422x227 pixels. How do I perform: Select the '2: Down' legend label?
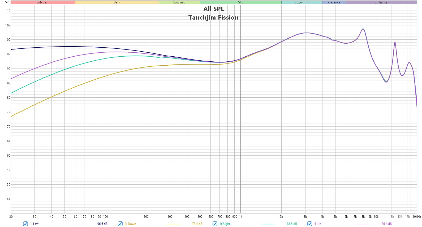(130, 224)
